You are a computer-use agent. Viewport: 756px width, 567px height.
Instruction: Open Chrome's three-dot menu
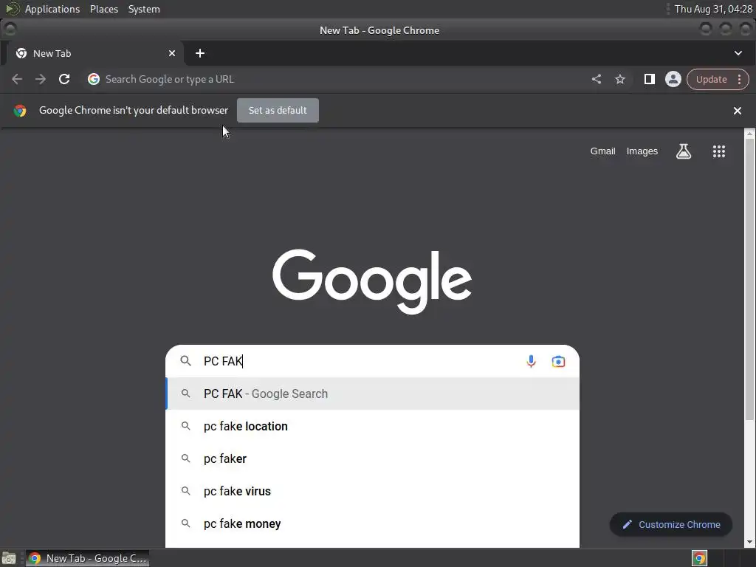pyautogui.click(x=739, y=79)
